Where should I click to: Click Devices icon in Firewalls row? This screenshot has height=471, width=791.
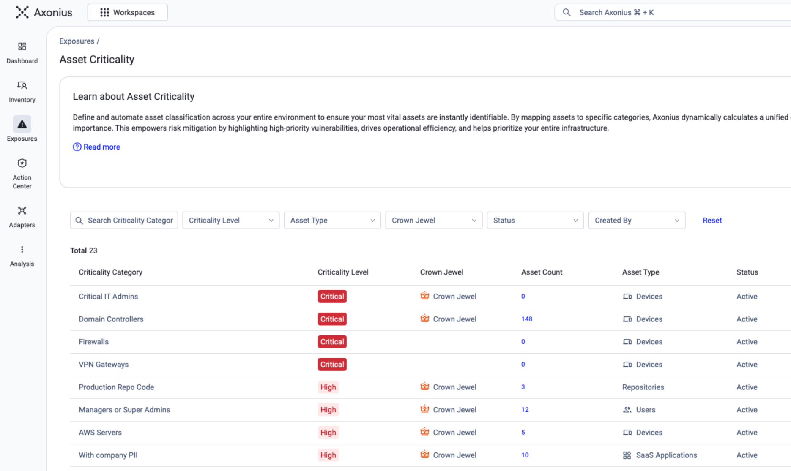pos(627,342)
